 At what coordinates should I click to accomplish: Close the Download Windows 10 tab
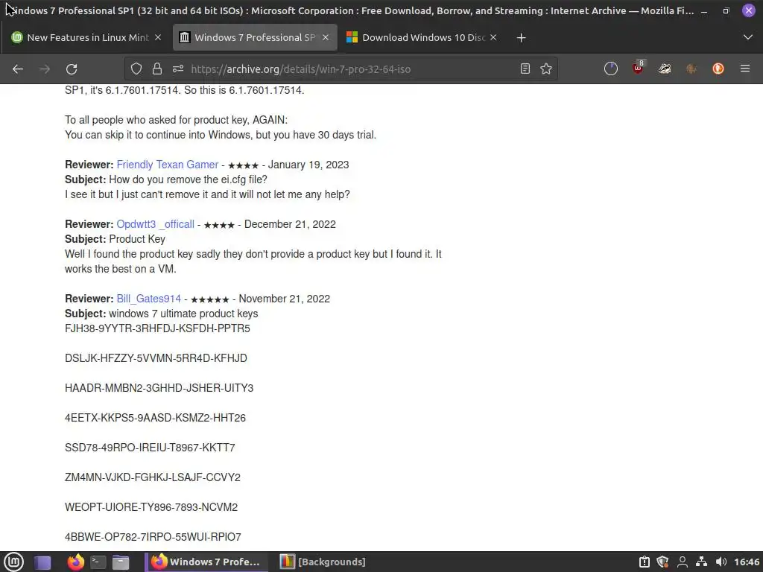493,37
